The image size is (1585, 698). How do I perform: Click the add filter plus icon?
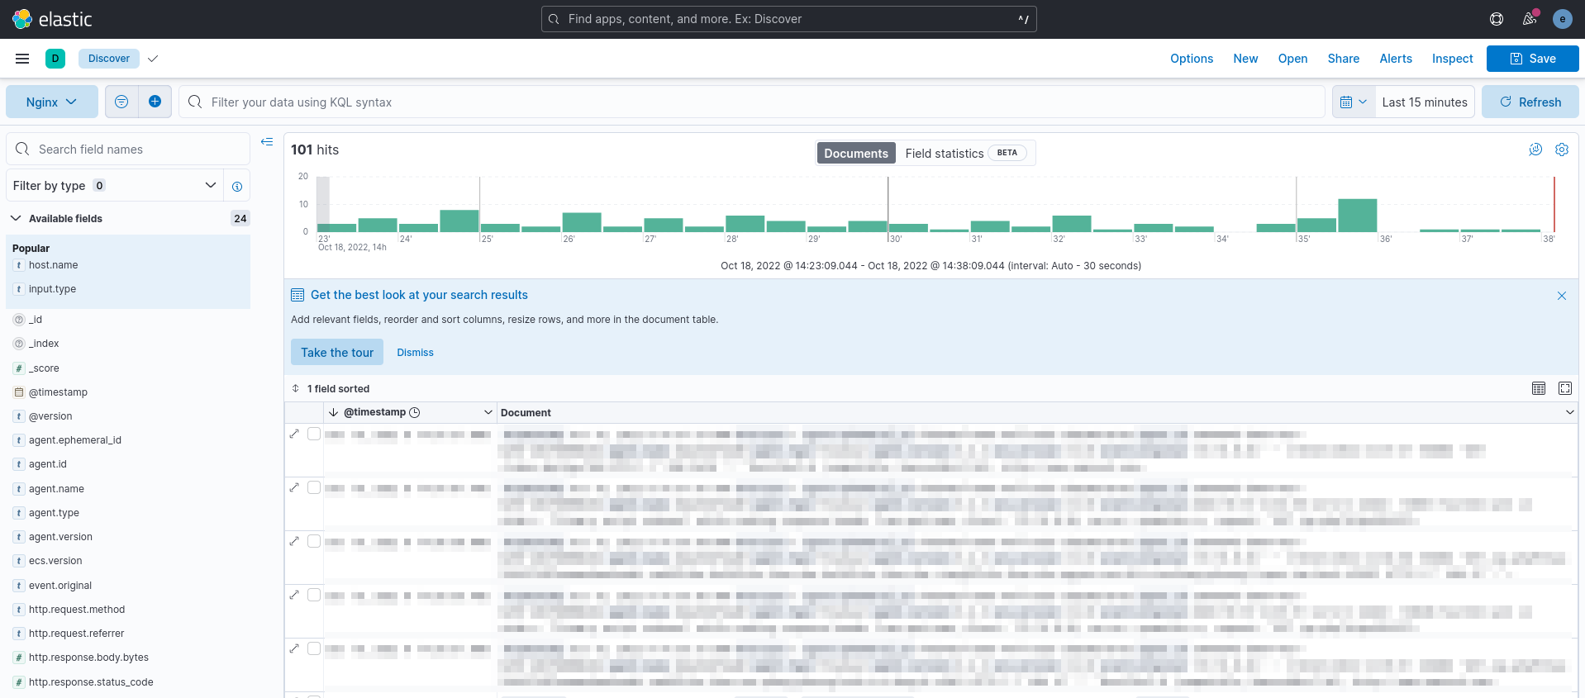(155, 102)
